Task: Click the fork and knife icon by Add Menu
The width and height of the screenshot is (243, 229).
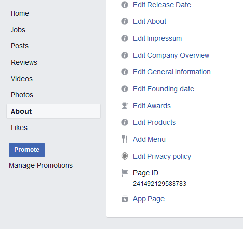Action: tap(125, 139)
